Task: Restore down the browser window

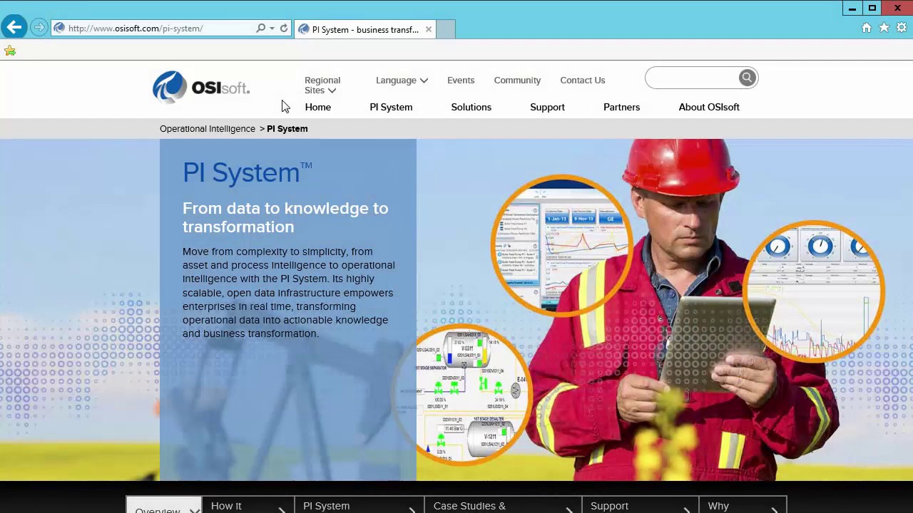Action: pyautogui.click(x=872, y=9)
